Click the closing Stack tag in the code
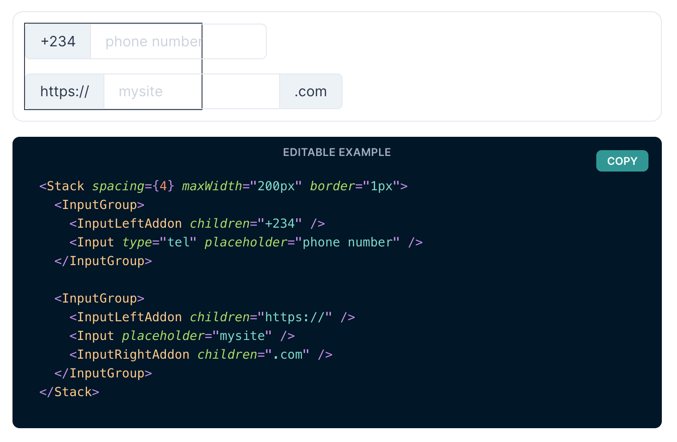This screenshot has width=677, height=442. (69, 392)
